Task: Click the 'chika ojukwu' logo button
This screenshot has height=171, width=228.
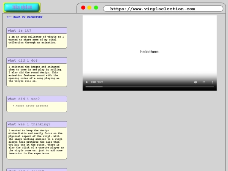Action: (22, 7)
